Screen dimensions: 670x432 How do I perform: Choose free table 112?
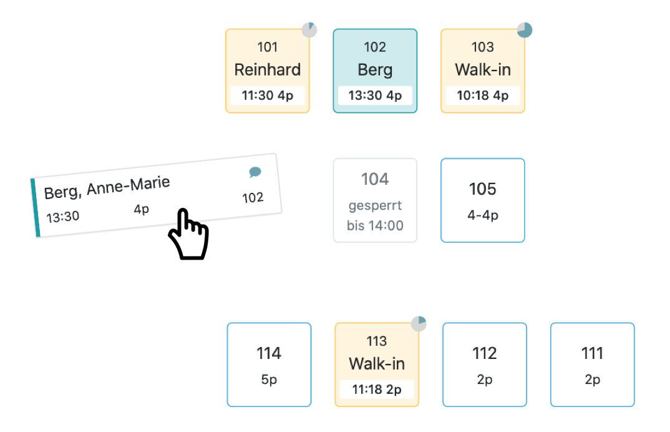pos(484,365)
